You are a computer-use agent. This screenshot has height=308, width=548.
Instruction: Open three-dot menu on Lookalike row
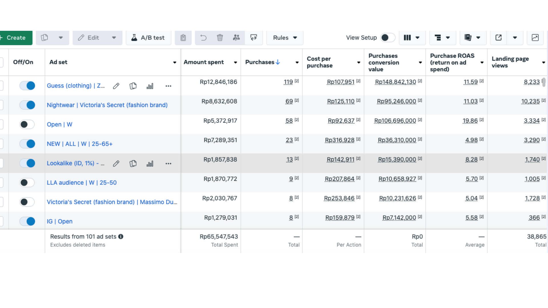(168, 163)
